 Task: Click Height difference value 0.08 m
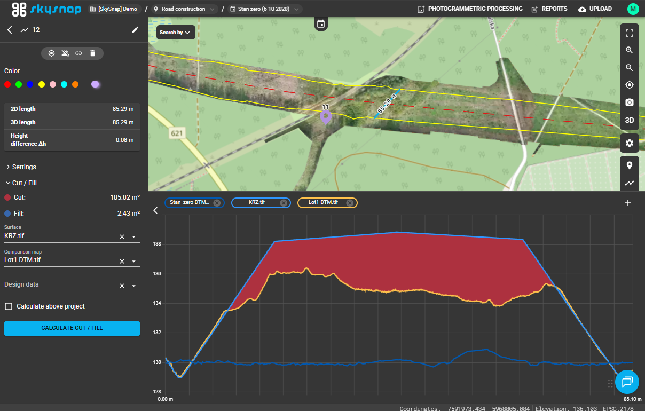(124, 140)
